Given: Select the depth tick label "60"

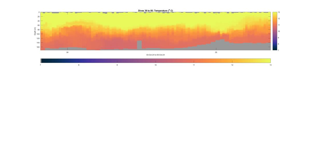Looking at the screenshot, I should 38,25.
